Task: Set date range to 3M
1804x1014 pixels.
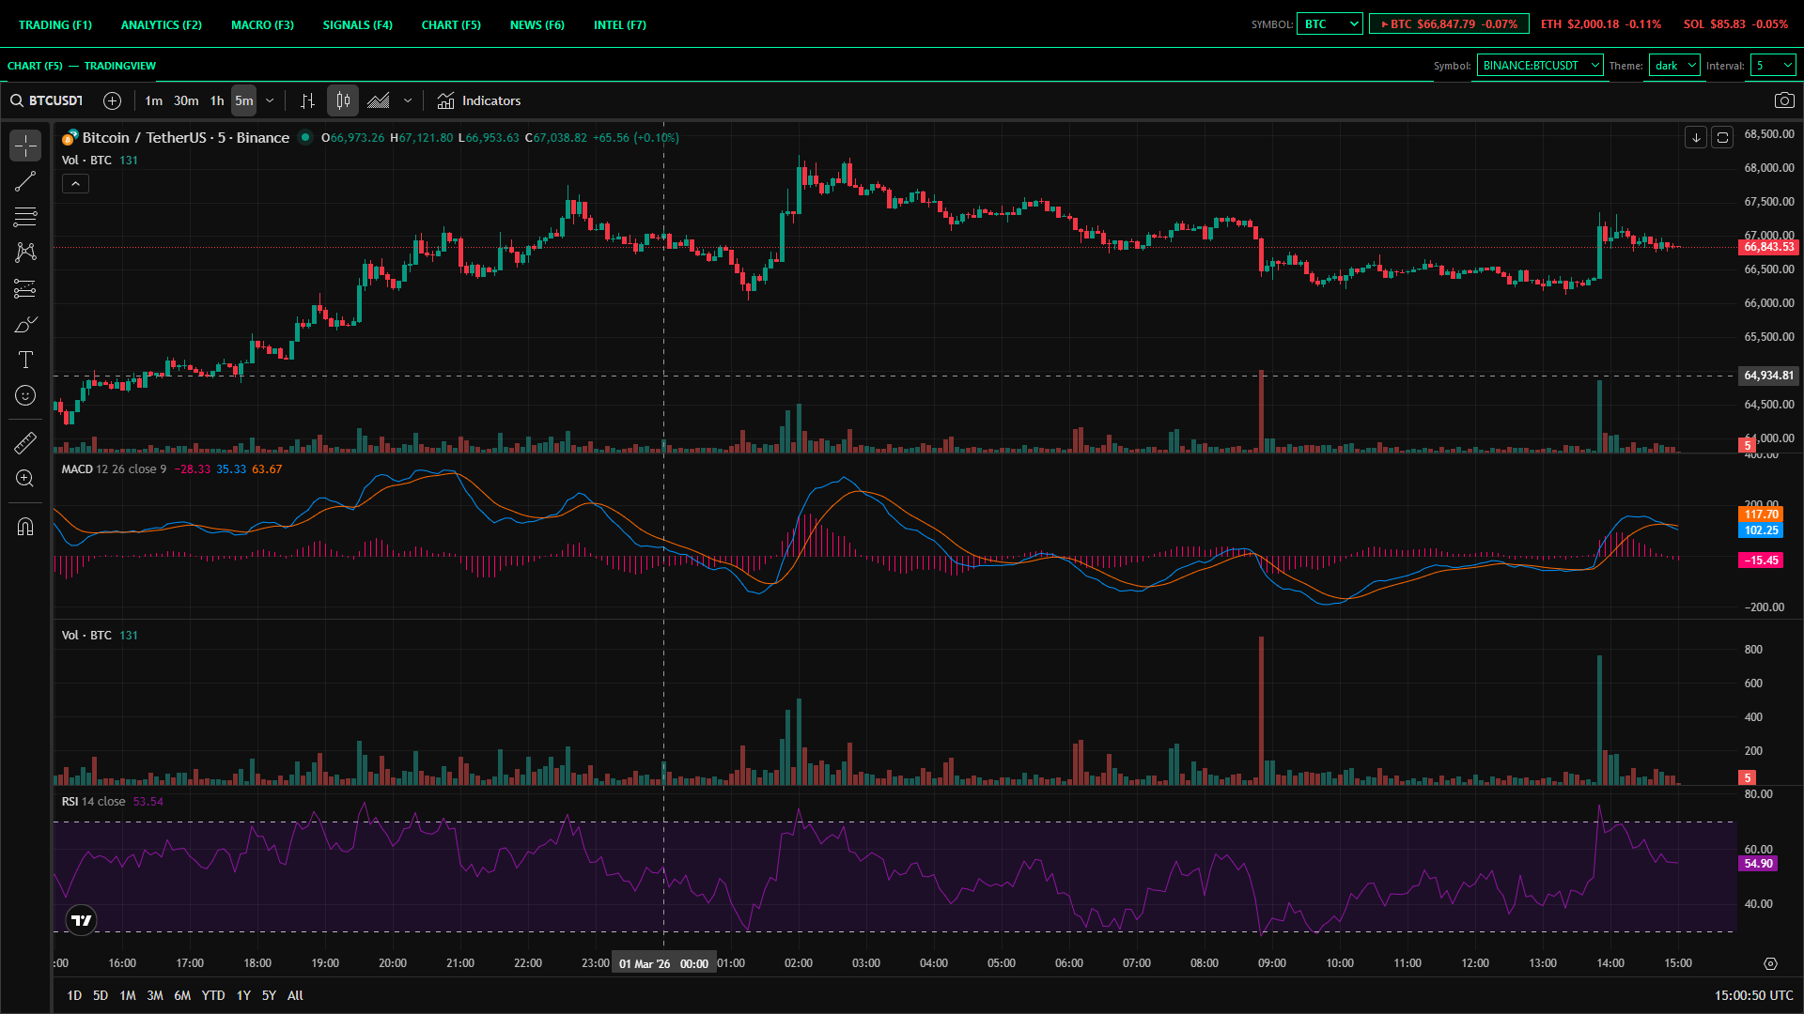Action: coord(155,995)
